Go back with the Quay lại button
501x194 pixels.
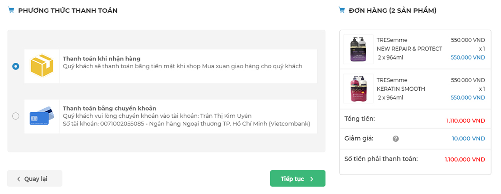pos(35,179)
